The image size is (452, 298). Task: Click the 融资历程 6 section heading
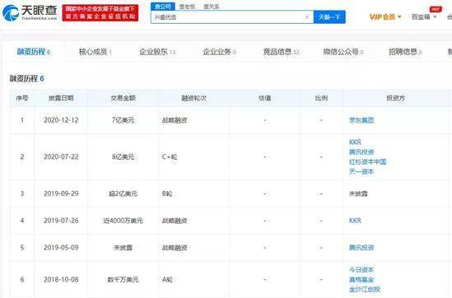coord(26,78)
